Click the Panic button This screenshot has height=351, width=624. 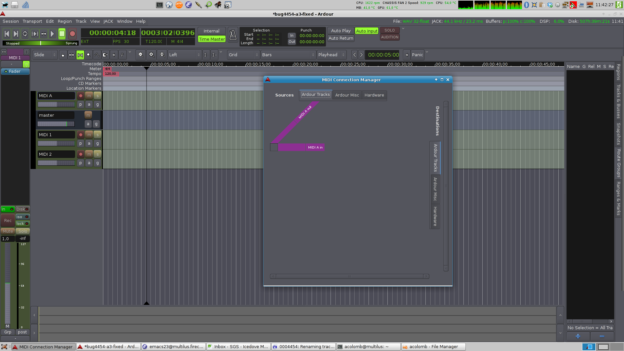point(417,55)
